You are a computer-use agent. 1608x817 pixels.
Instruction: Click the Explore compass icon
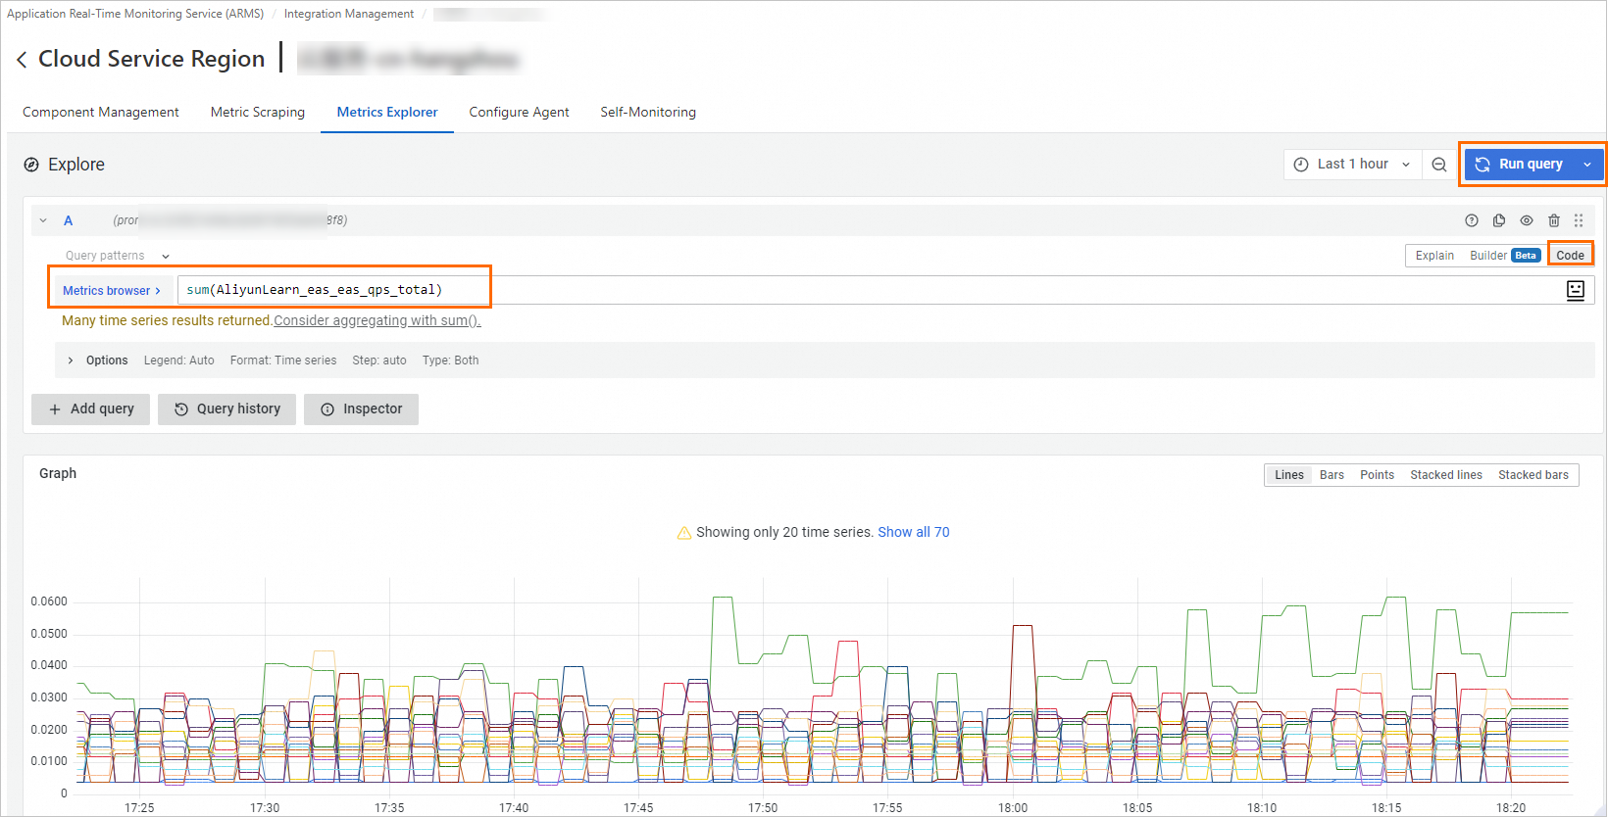coord(31,165)
